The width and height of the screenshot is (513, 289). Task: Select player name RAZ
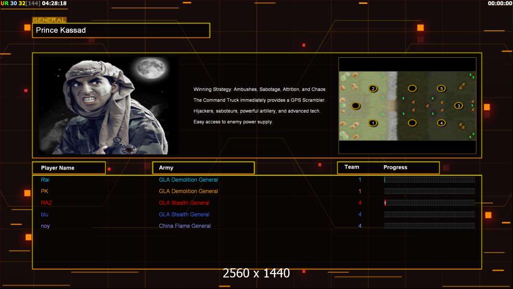[x=47, y=203]
